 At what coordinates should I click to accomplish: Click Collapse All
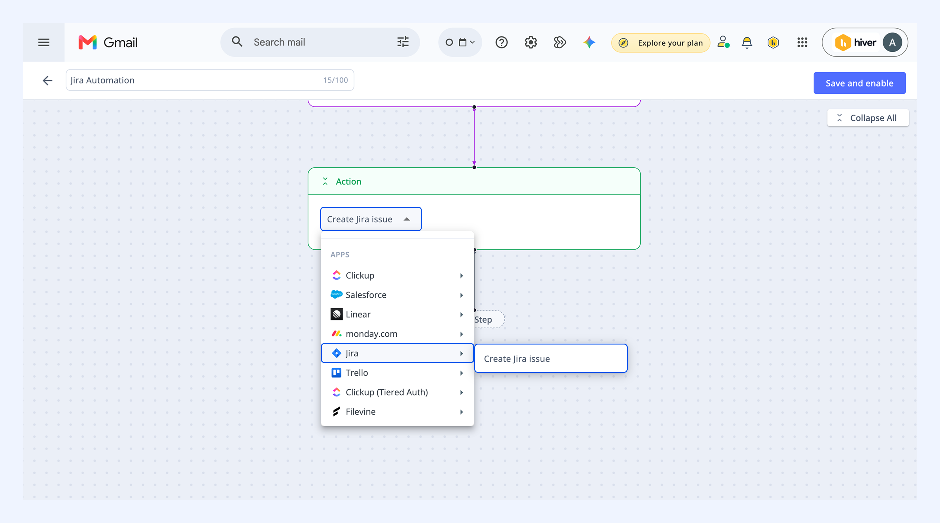[x=868, y=118]
